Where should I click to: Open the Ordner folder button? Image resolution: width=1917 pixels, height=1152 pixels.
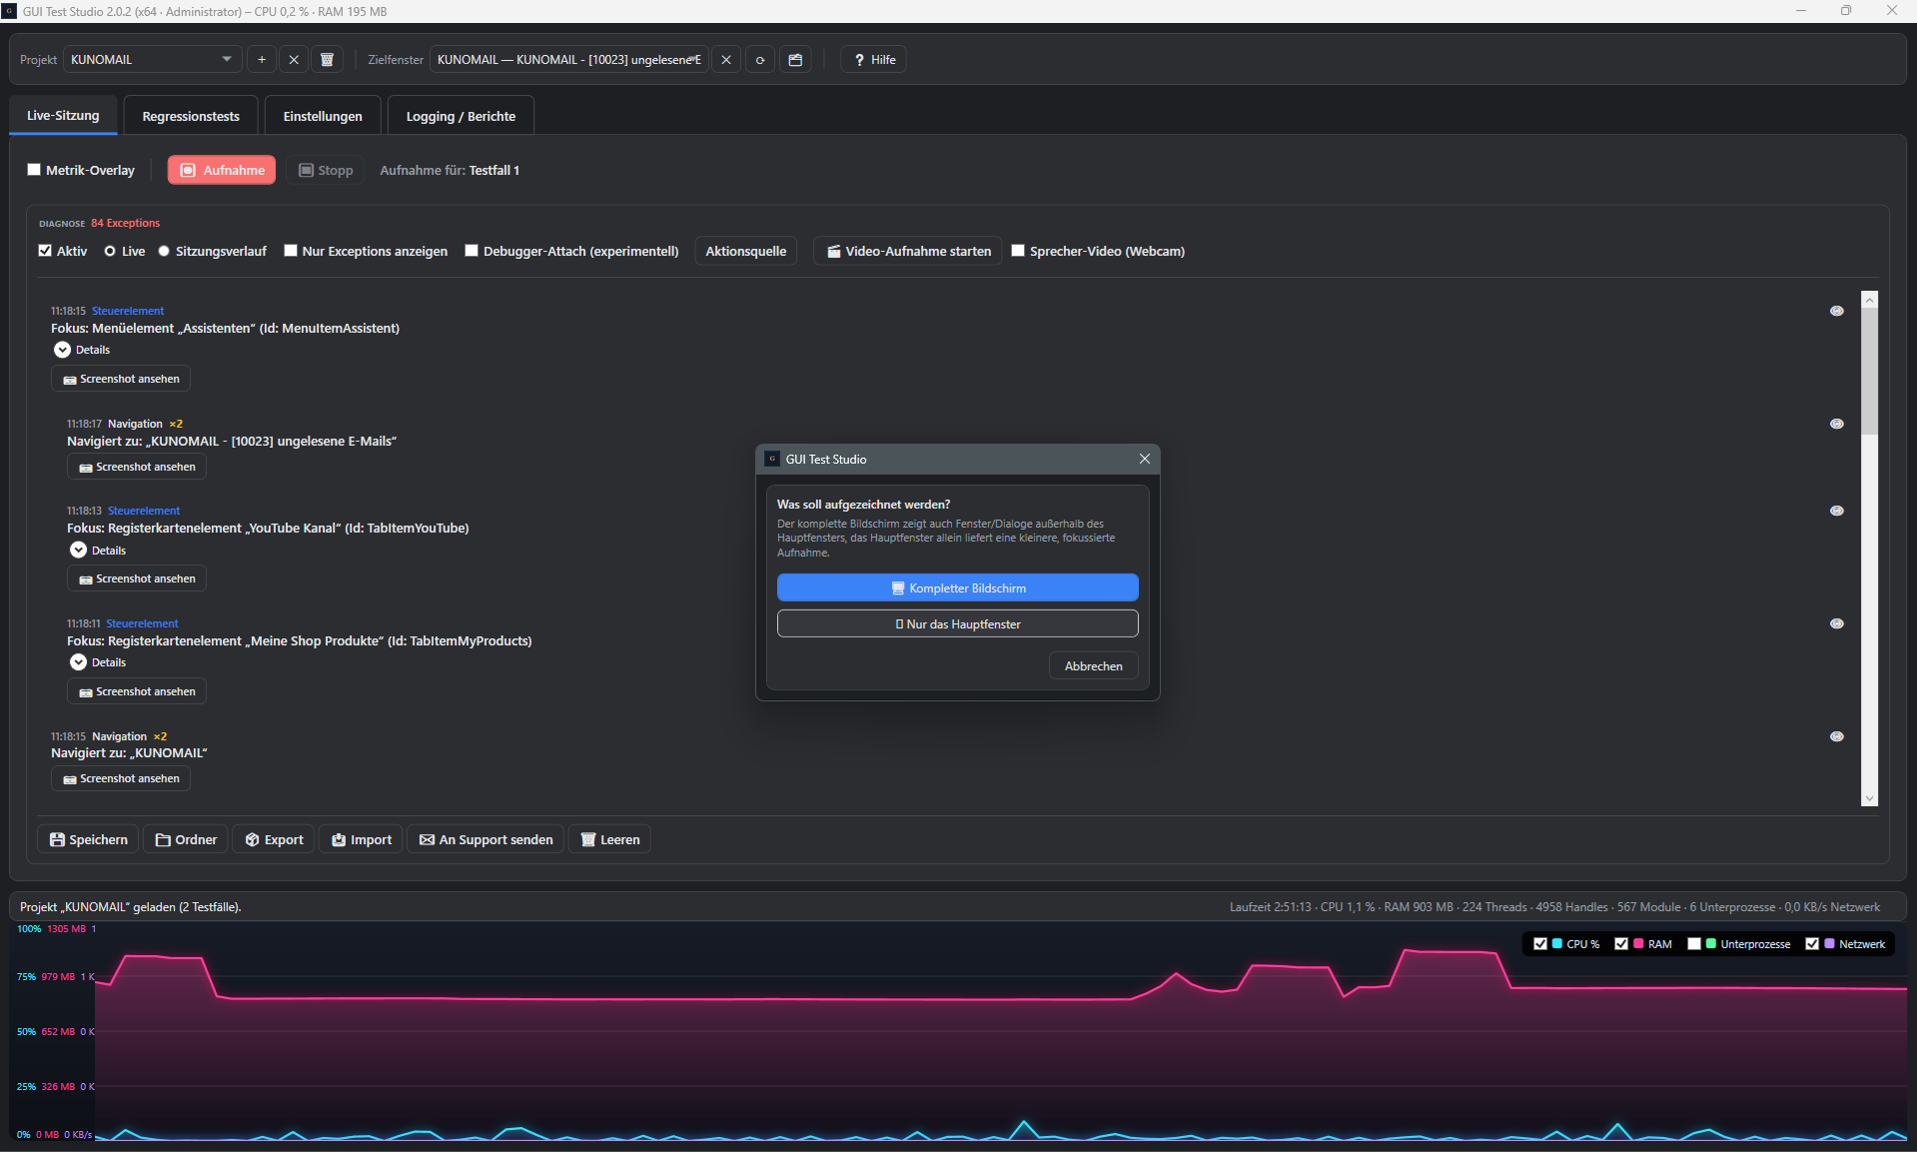[186, 839]
